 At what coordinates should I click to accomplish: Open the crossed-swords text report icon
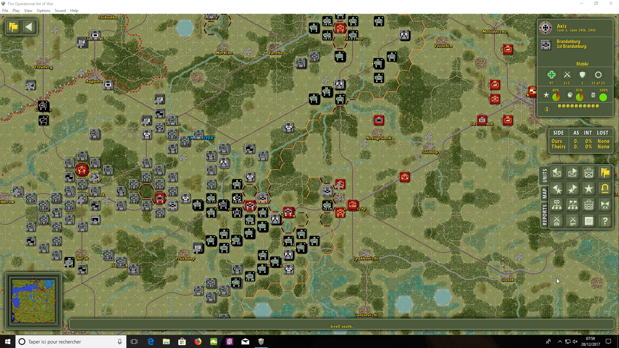coord(573,221)
